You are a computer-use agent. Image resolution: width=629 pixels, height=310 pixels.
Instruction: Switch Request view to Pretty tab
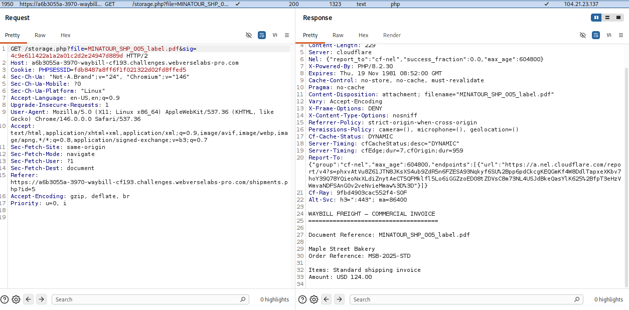tap(13, 35)
